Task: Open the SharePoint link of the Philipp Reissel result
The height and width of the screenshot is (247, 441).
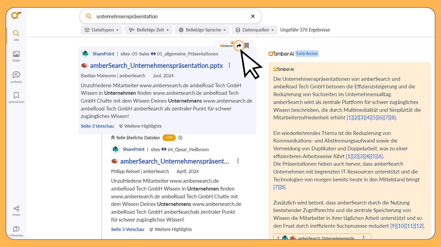Action: click(134, 149)
